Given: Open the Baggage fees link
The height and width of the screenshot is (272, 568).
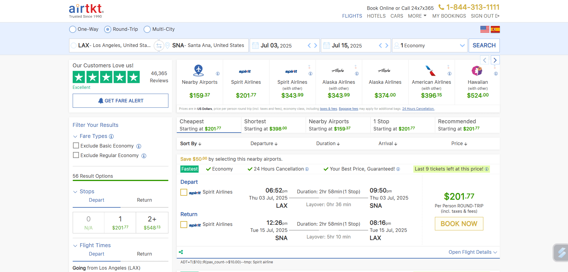Looking at the screenshot, I should [x=348, y=109].
